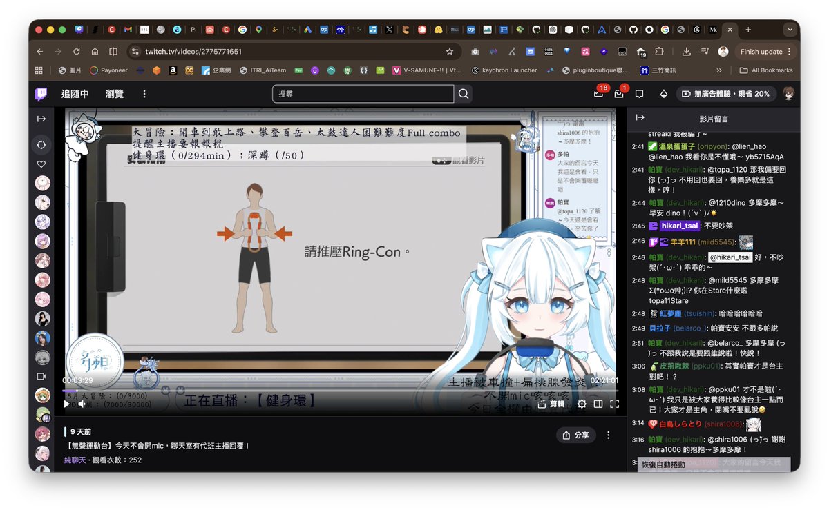Open the All Bookmarks folder
Screen dimensions: 829x510
pos(766,70)
